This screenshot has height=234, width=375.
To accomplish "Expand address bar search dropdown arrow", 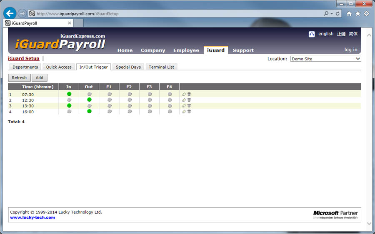I will coord(332,14).
